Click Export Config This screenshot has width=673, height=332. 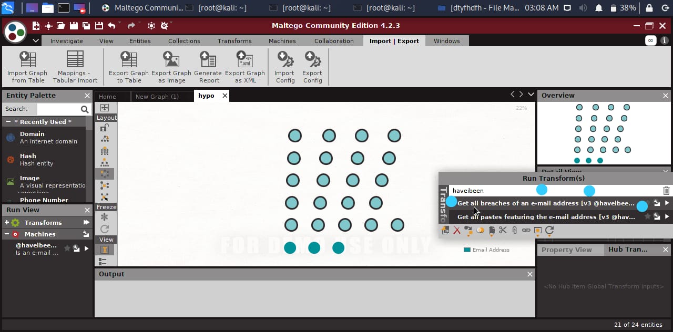coord(312,67)
